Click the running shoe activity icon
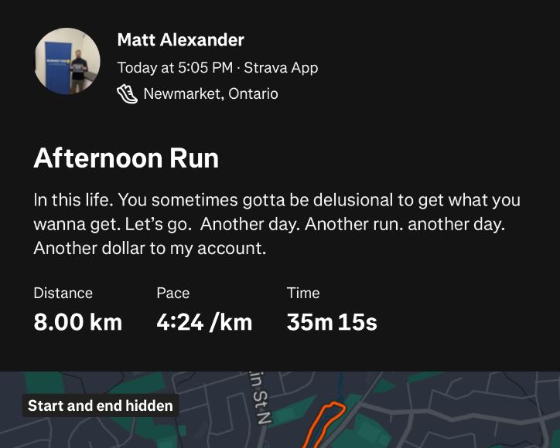560x448 pixels. tap(126, 94)
